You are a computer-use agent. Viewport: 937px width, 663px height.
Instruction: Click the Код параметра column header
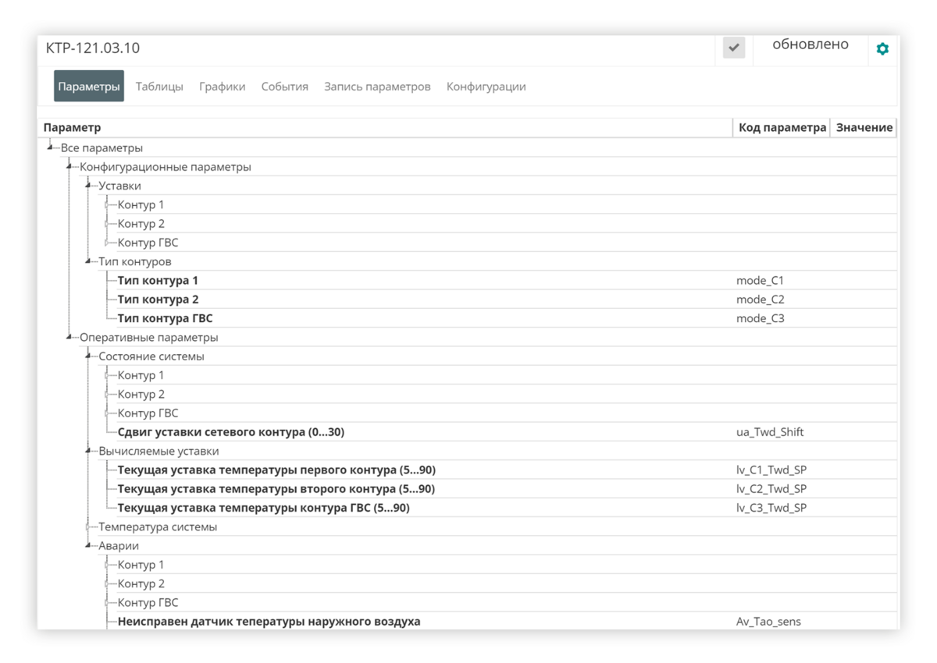pyautogui.click(x=782, y=128)
